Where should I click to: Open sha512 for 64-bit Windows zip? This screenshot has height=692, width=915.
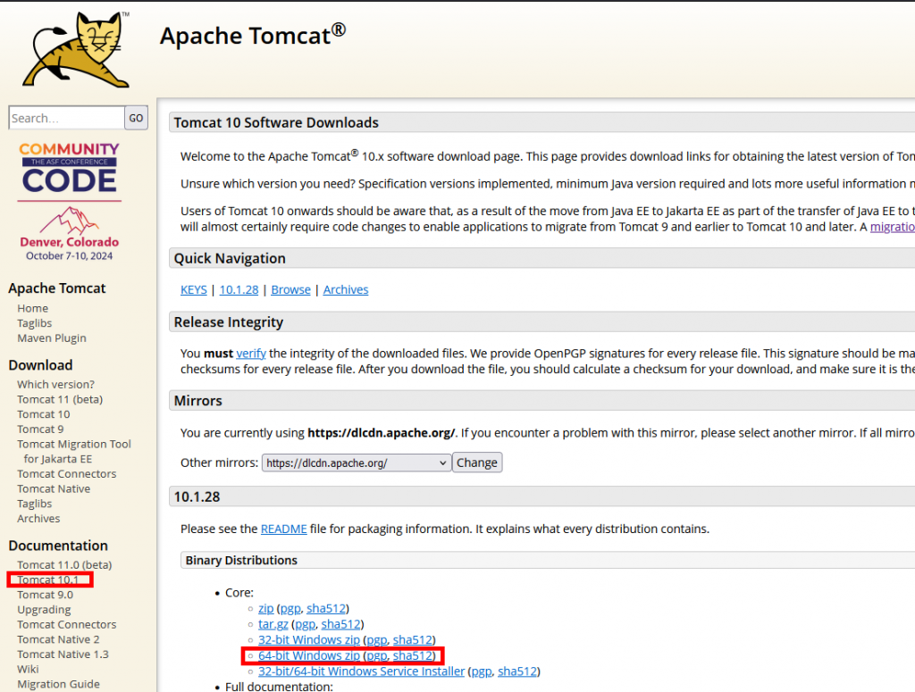tap(413, 655)
